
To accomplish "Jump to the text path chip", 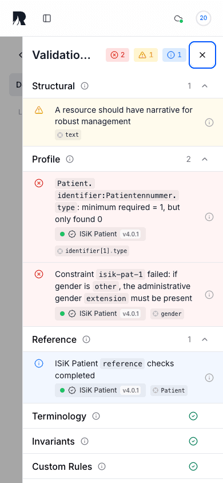I will 68,134.
